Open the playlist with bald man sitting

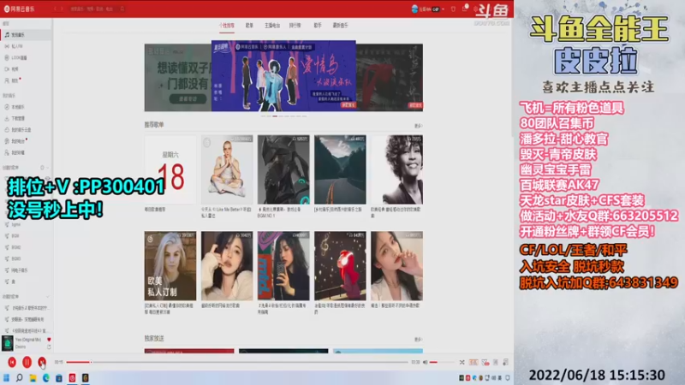coord(227,169)
